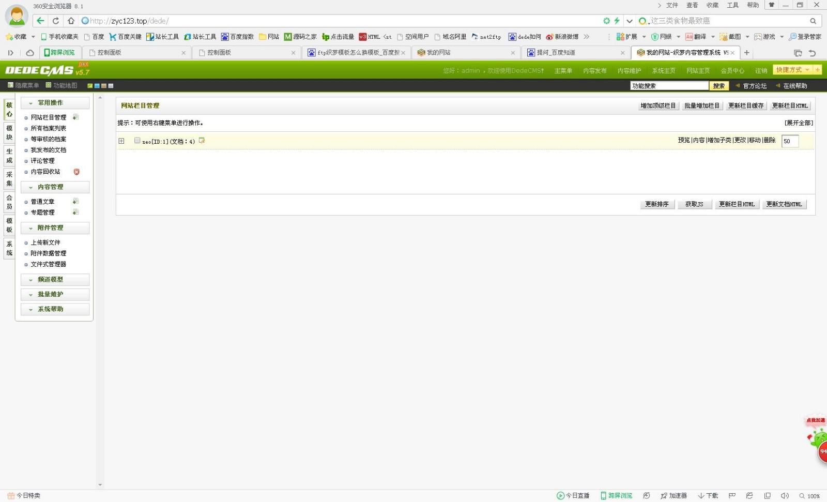Click the browser back arrow button
827x502 pixels.
point(41,21)
